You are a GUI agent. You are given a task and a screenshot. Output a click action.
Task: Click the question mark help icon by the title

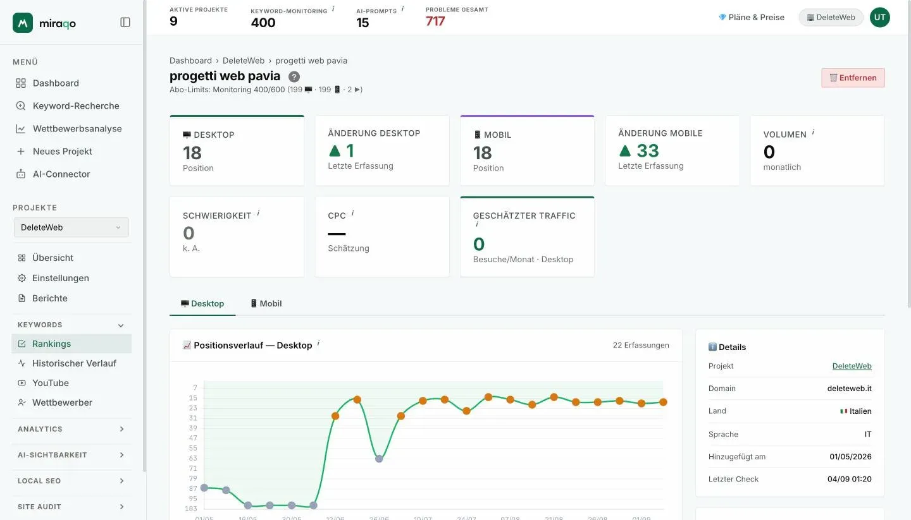294,76
